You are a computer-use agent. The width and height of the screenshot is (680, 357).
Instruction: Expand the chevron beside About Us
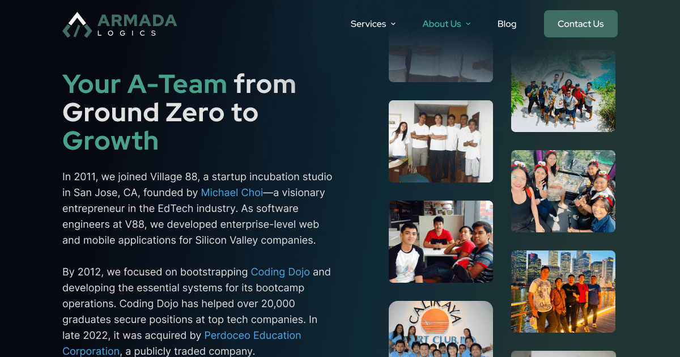click(x=468, y=24)
